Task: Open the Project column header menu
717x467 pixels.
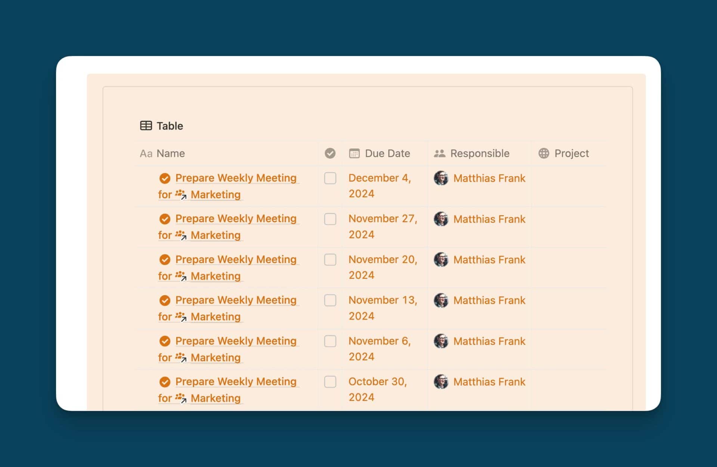Action: (x=571, y=153)
